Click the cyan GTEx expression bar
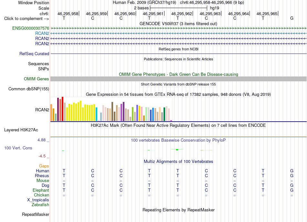Viewport: 307px width, 222px height. point(96,114)
